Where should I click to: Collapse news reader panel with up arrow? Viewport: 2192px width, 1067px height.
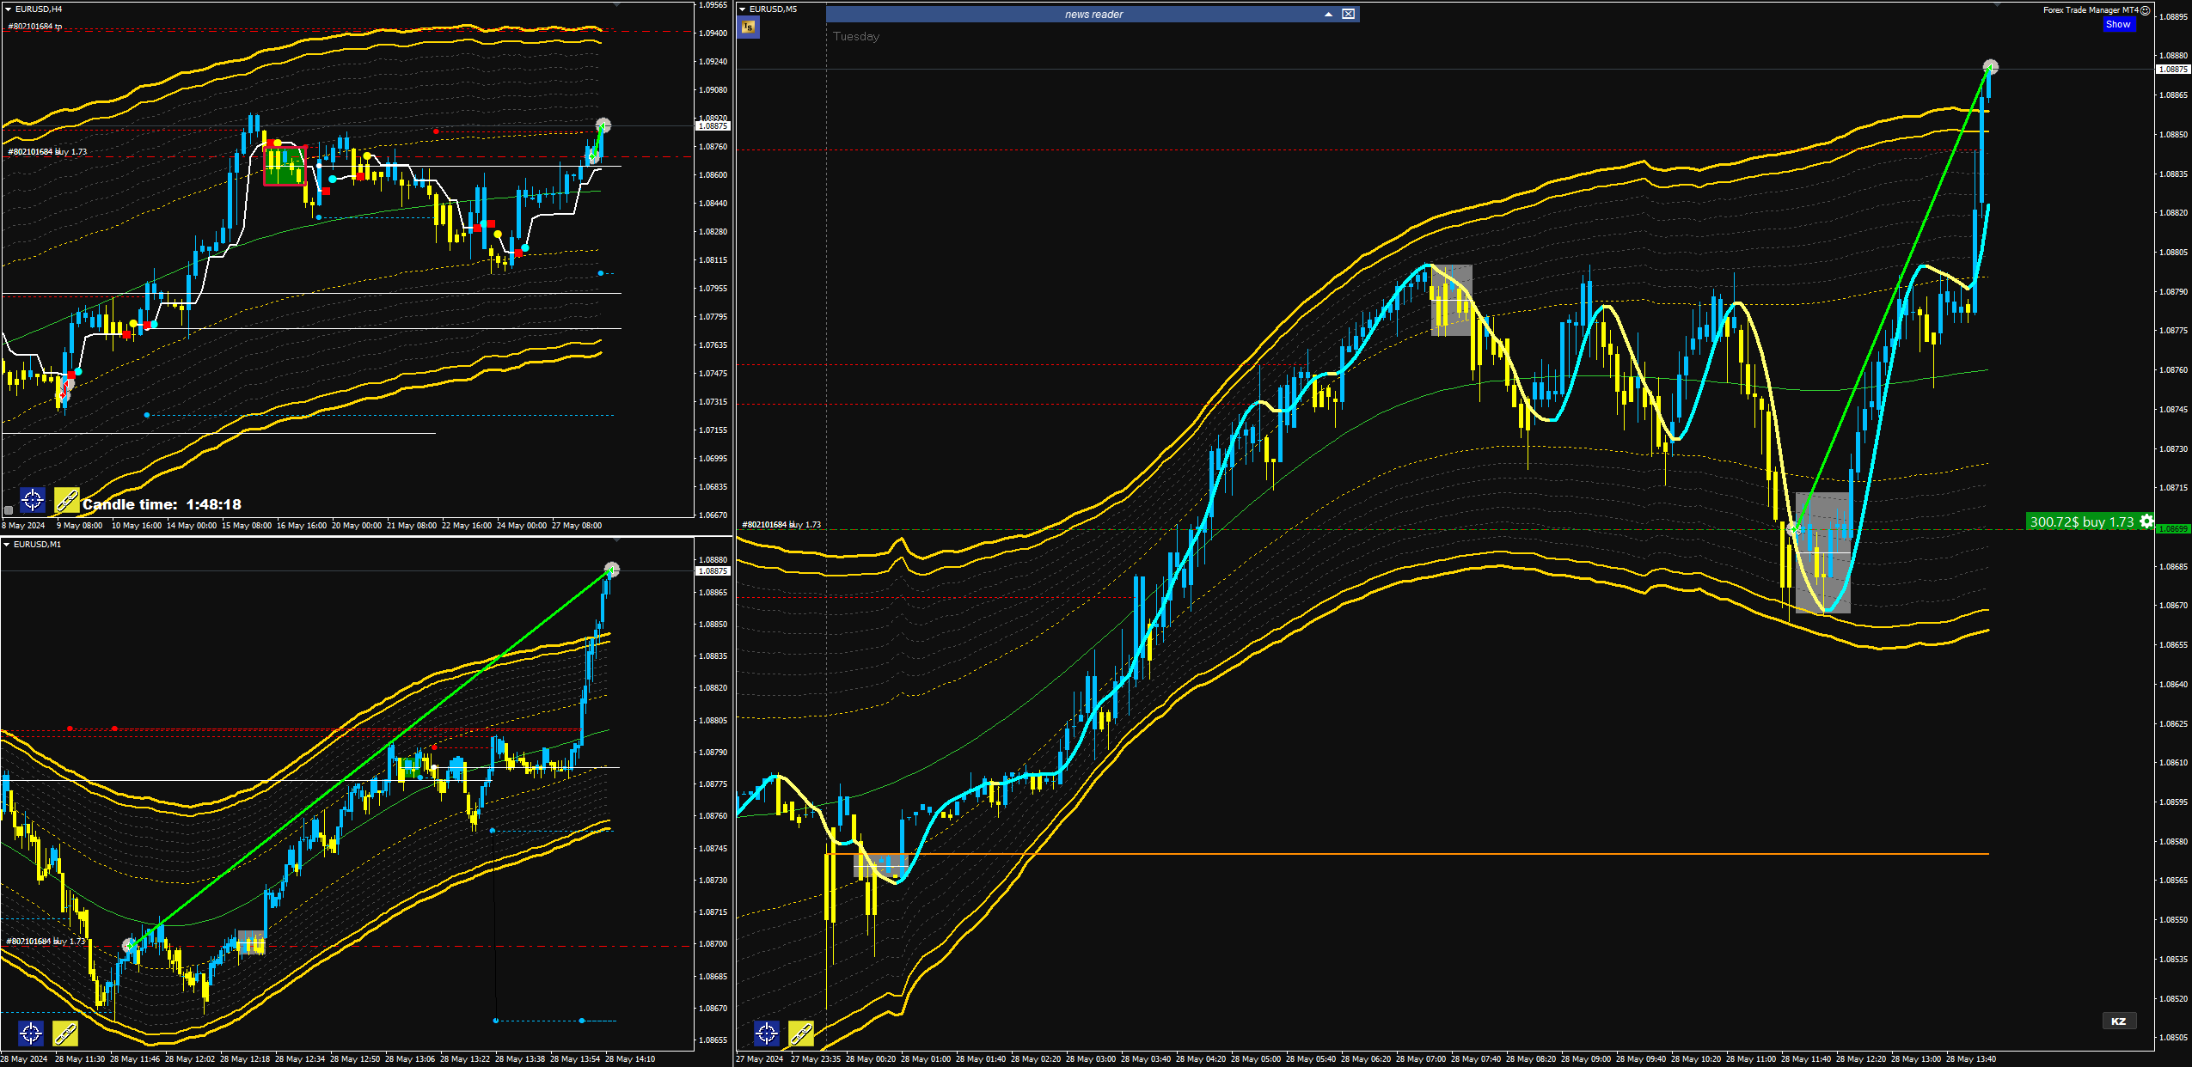tap(1328, 14)
